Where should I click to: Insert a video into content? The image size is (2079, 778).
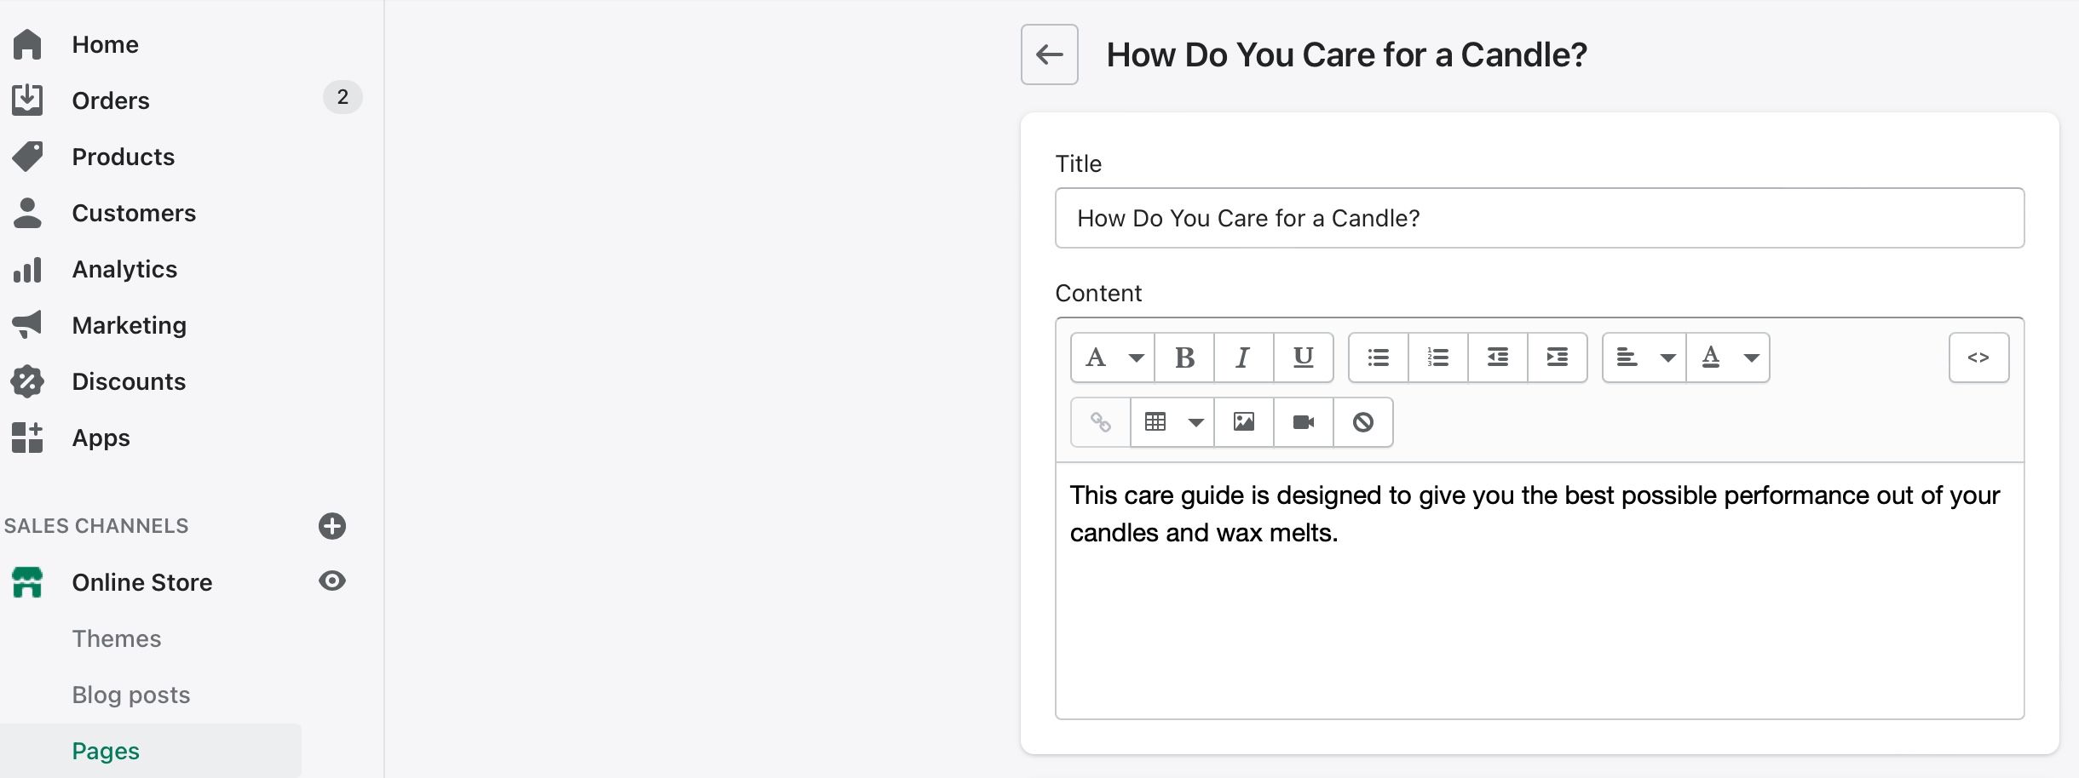tap(1303, 422)
